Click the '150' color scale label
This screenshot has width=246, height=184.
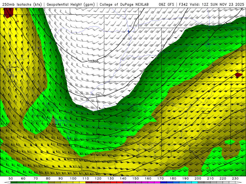coord(136,178)
